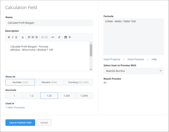Image resolution: width=169 pixels, height=132 pixels.
Task: Insert an image into description
Action: click(x=66, y=37)
